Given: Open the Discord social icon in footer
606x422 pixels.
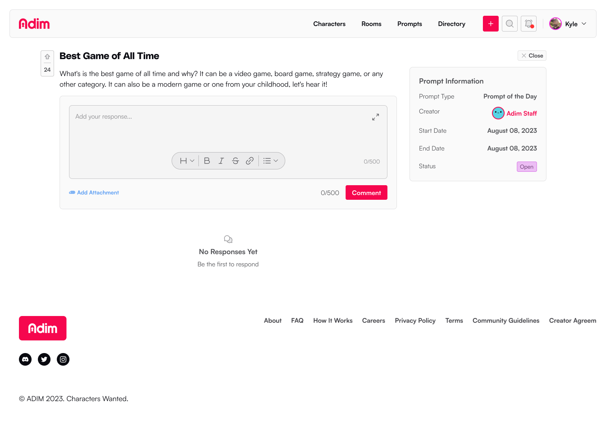Looking at the screenshot, I should click(25, 359).
